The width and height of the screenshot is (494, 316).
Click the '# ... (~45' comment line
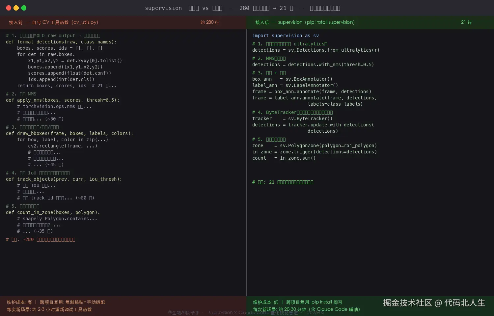[46, 165]
